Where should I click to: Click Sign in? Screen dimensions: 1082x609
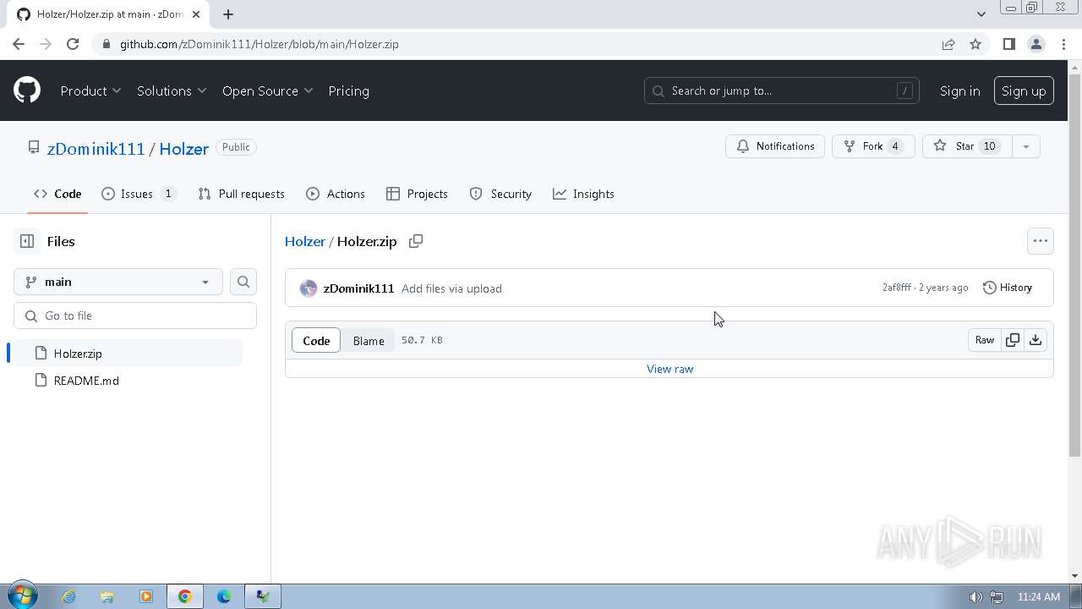(x=960, y=91)
